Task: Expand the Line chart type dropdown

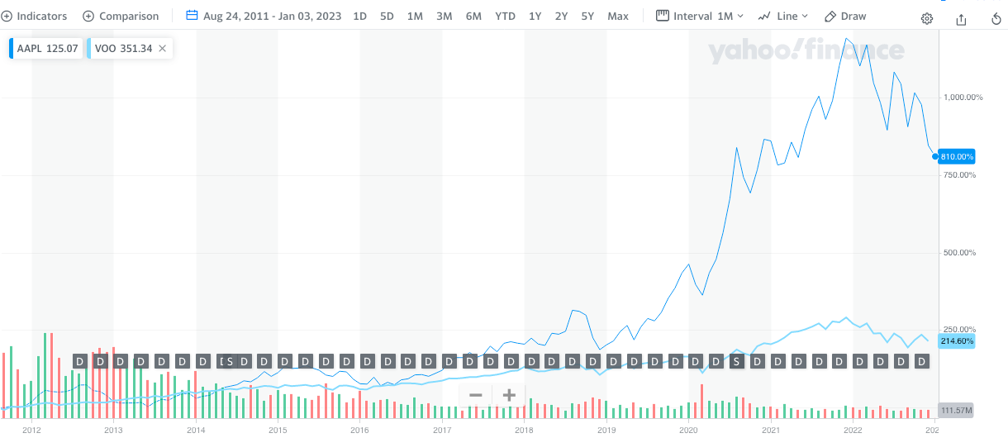Action: click(782, 16)
